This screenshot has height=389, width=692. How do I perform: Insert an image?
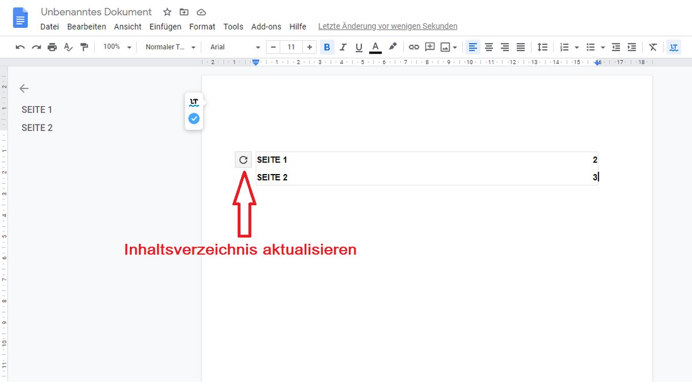point(446,47)
